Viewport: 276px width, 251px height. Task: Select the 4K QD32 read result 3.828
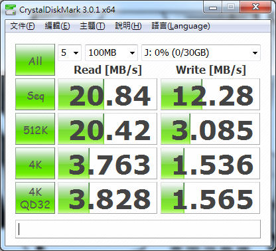(x=107, y=198)
